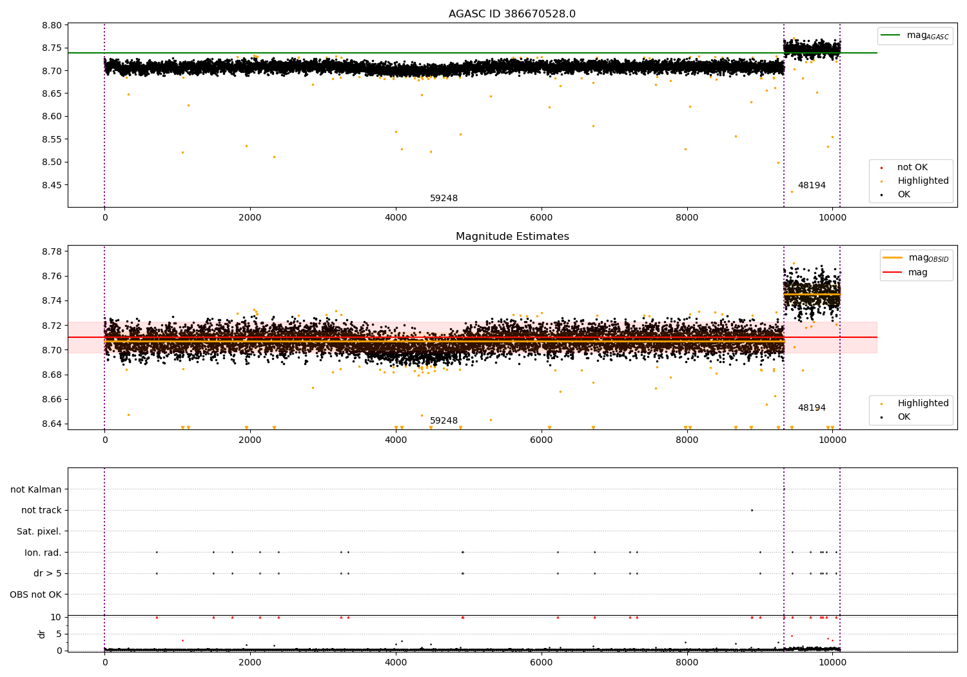Click the '8.50' y-axis tick in top plot
Screen dimensions: 967x677
52,162
